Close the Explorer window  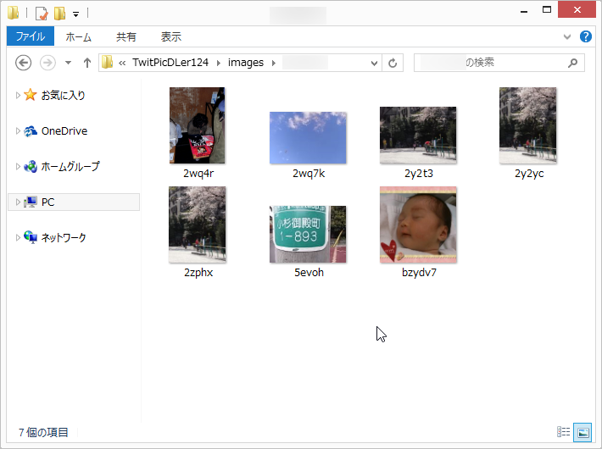coord(577,10)
